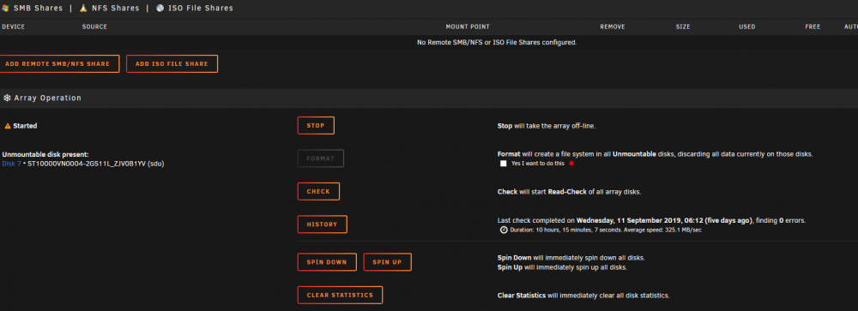This screenshot has height=311, width=858.
Task: Click the 'Check will start Read-Check' description
Action: coord(569,192)
